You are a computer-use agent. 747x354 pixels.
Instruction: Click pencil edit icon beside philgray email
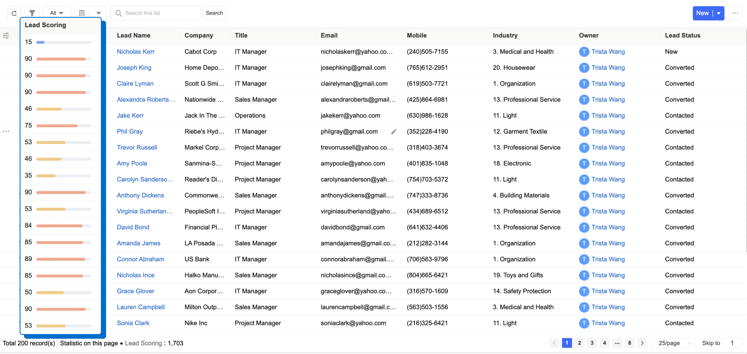point(393,132)
